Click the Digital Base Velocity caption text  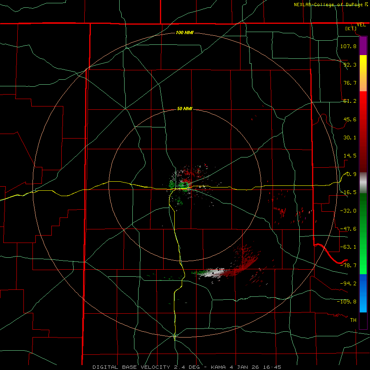pyautogui.click(x=187, y=367)
